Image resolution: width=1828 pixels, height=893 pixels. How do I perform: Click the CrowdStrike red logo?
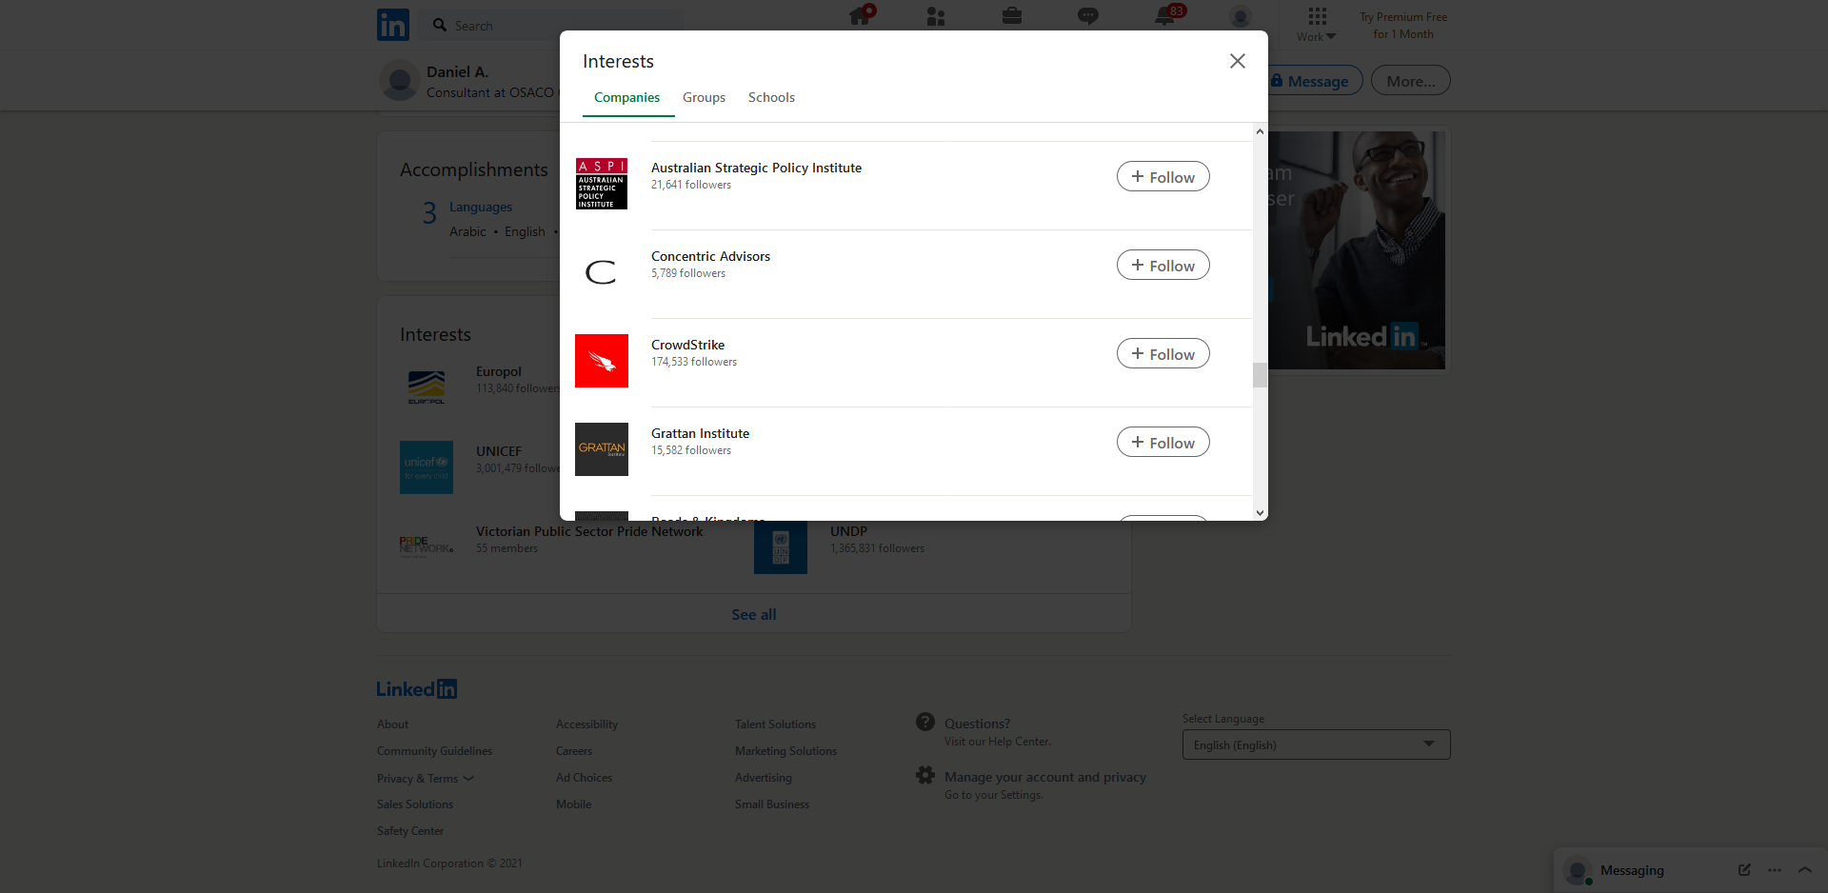602,361
